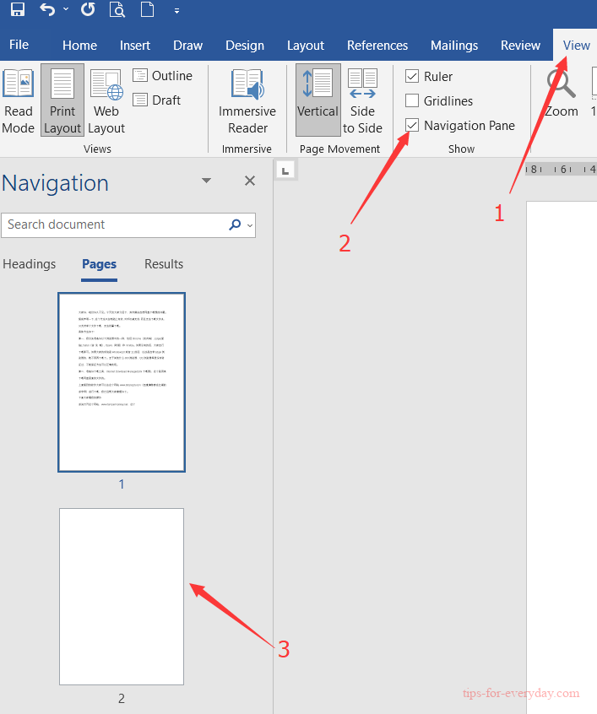Image resolution: width=597 pixels, height=714 pixels.
Task: Click the search magnifier icon in Navigation
Action: coord(235,224)
